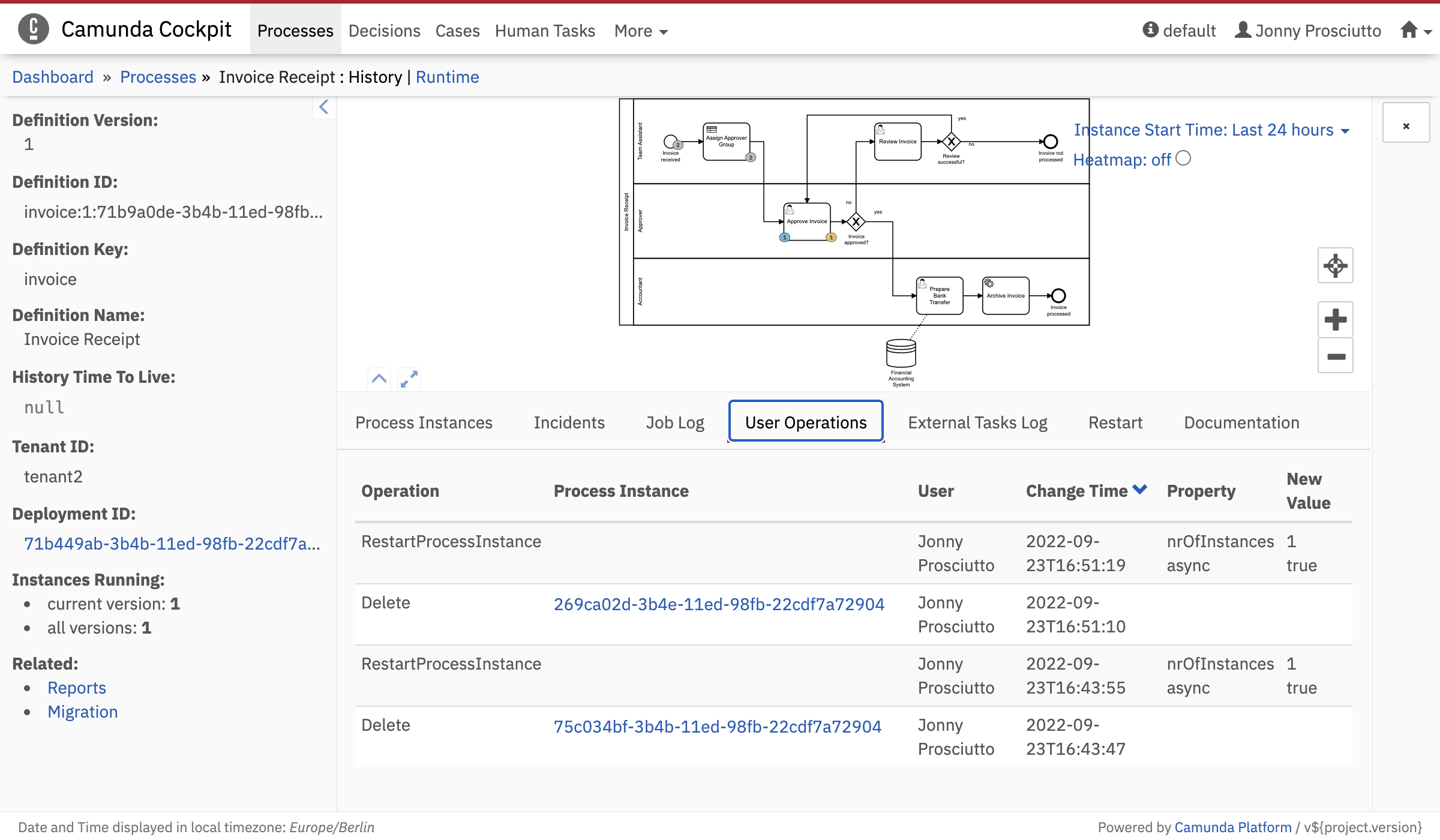Open process instance 75c034bf link
The height and width of the screenshot is (840, 1440).
click(718, 727)
